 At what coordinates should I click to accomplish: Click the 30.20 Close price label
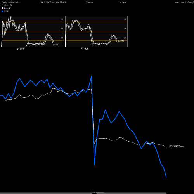(x=176, y=147)
